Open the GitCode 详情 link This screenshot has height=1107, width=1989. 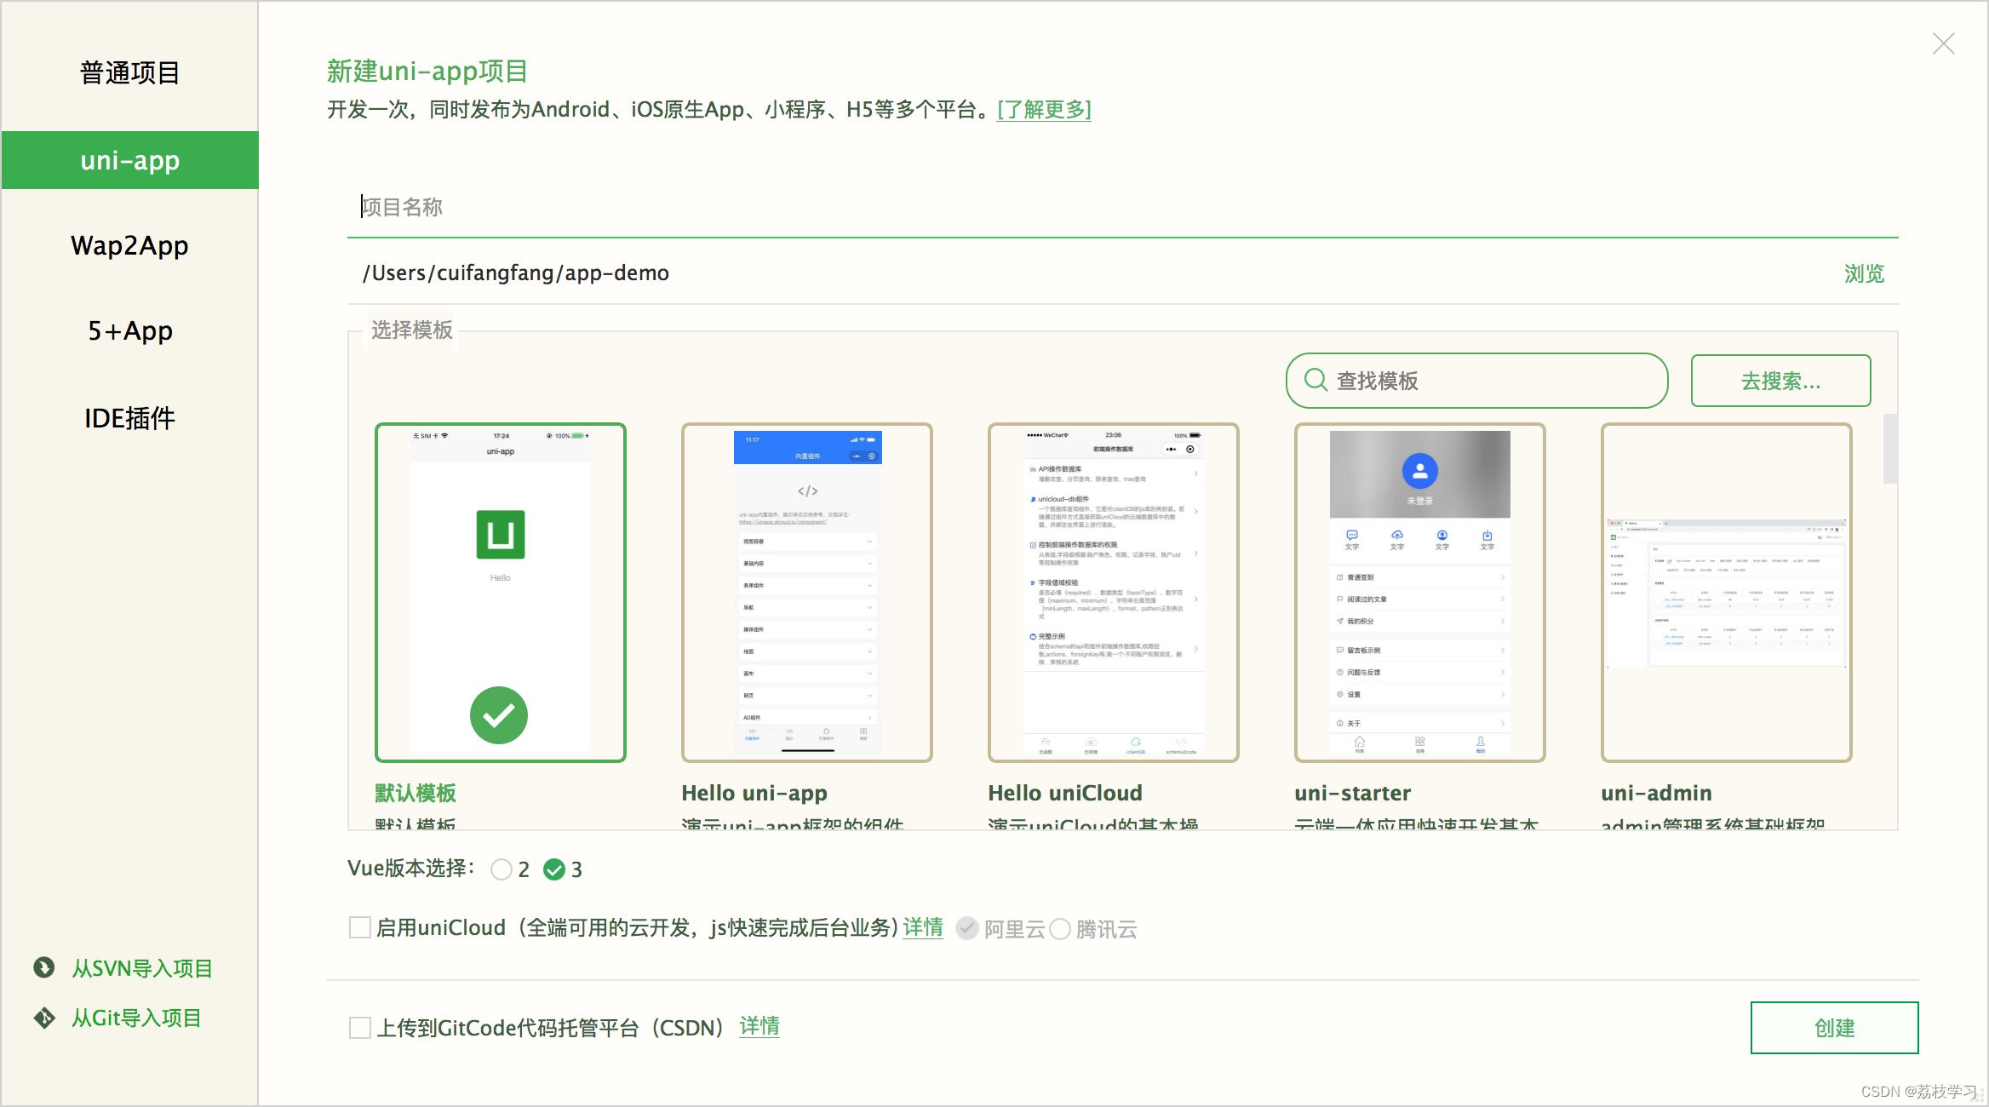coord(759,1027)
